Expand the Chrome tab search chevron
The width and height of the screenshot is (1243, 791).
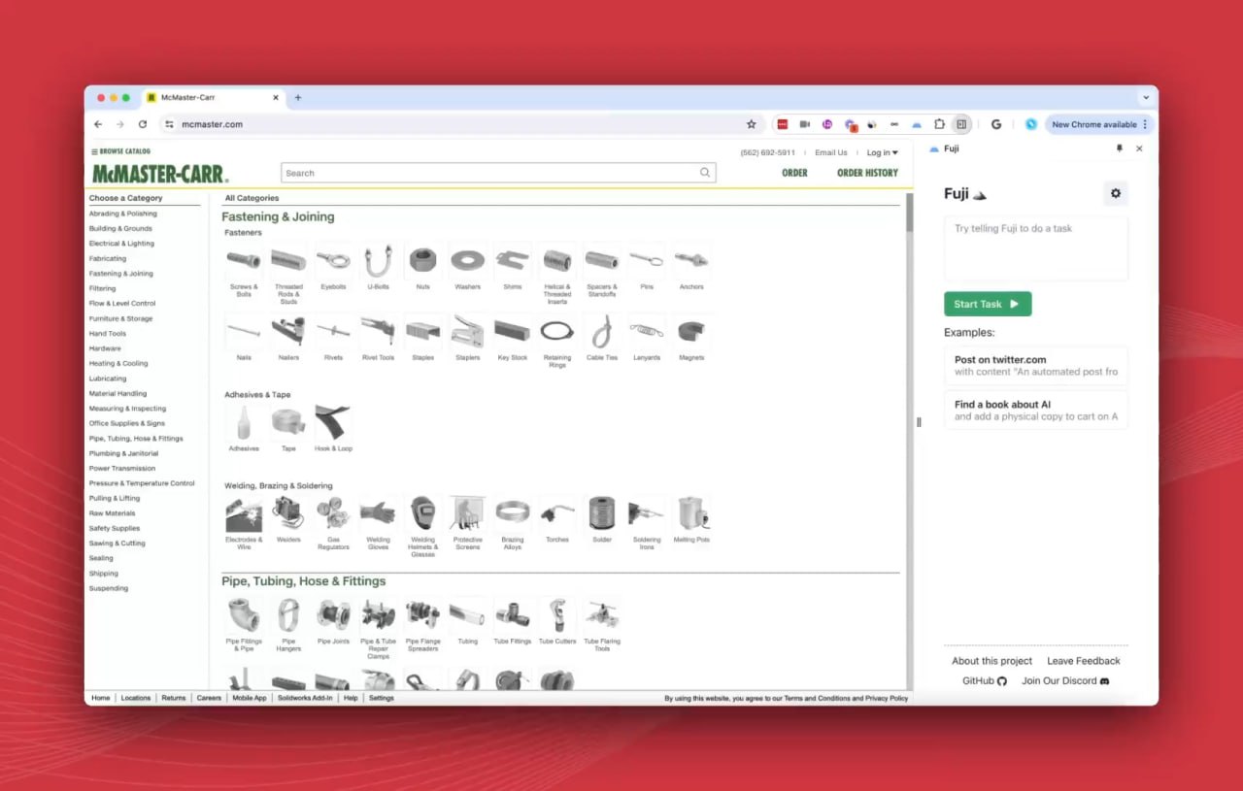click(x=1146, y=97)
